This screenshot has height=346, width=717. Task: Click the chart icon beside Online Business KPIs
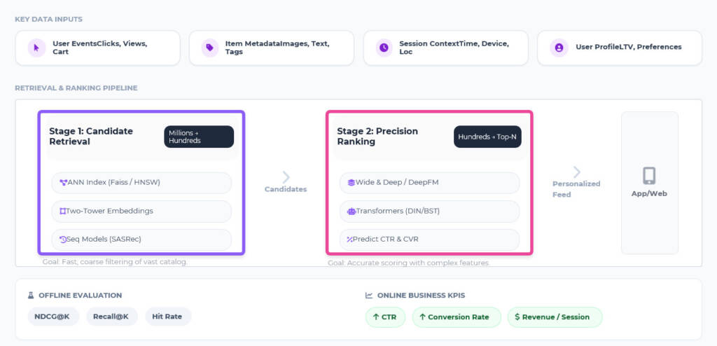pyautogui.click(x=369, y=296)
